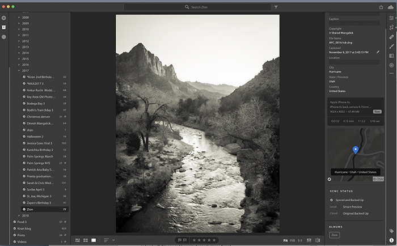Click the Raw badge
This screenshot has height=246, width=397.
click(377, 112)
